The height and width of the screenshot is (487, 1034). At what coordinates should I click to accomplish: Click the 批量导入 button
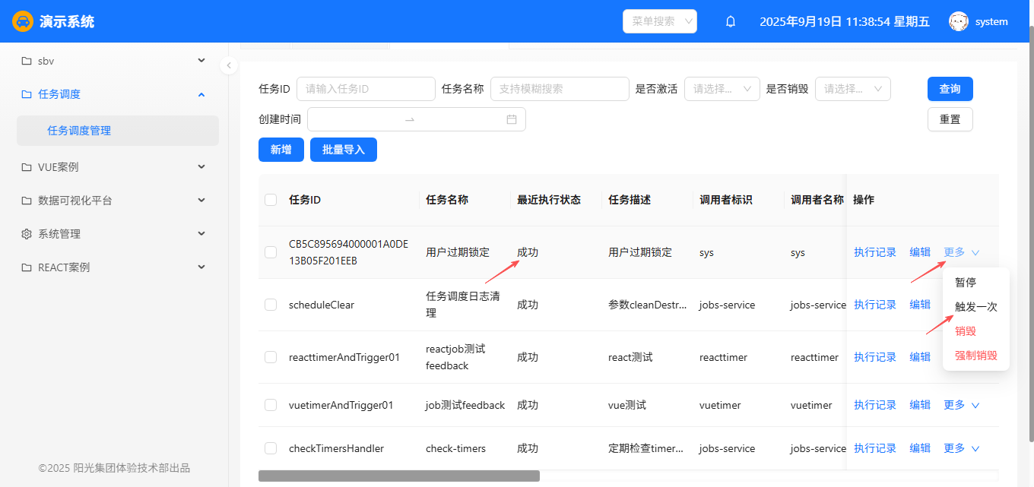pos(343,150)
